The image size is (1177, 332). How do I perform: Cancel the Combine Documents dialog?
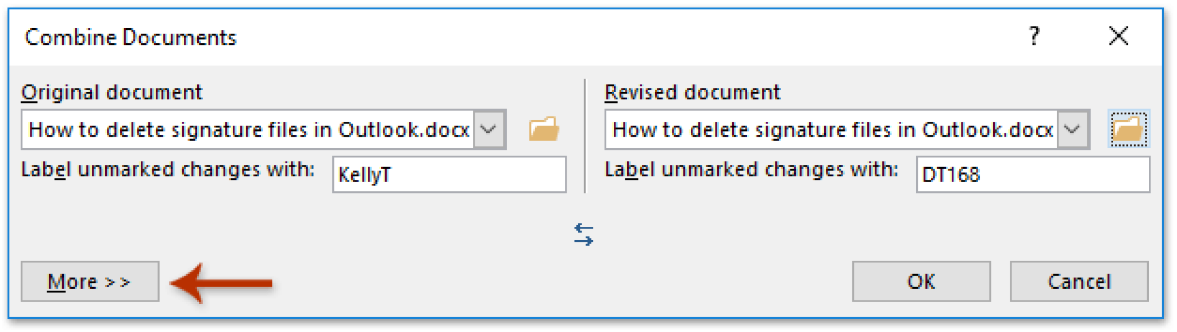1079,281
